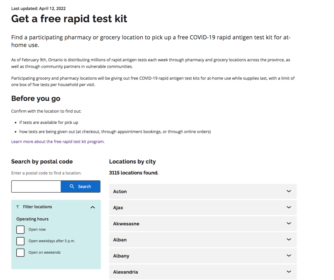Click the chevron icon beside Alban
Screen dimensions: 334x280
pyautogui.click(x=289, y=239)
